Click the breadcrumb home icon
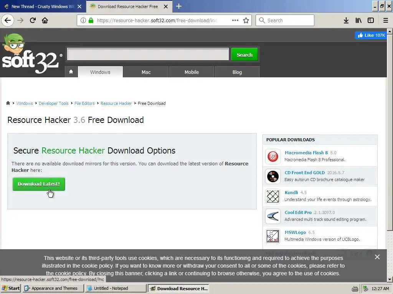The width and height of the screenshot is (393, 294). pyautogui.click(x=8, y=103)
